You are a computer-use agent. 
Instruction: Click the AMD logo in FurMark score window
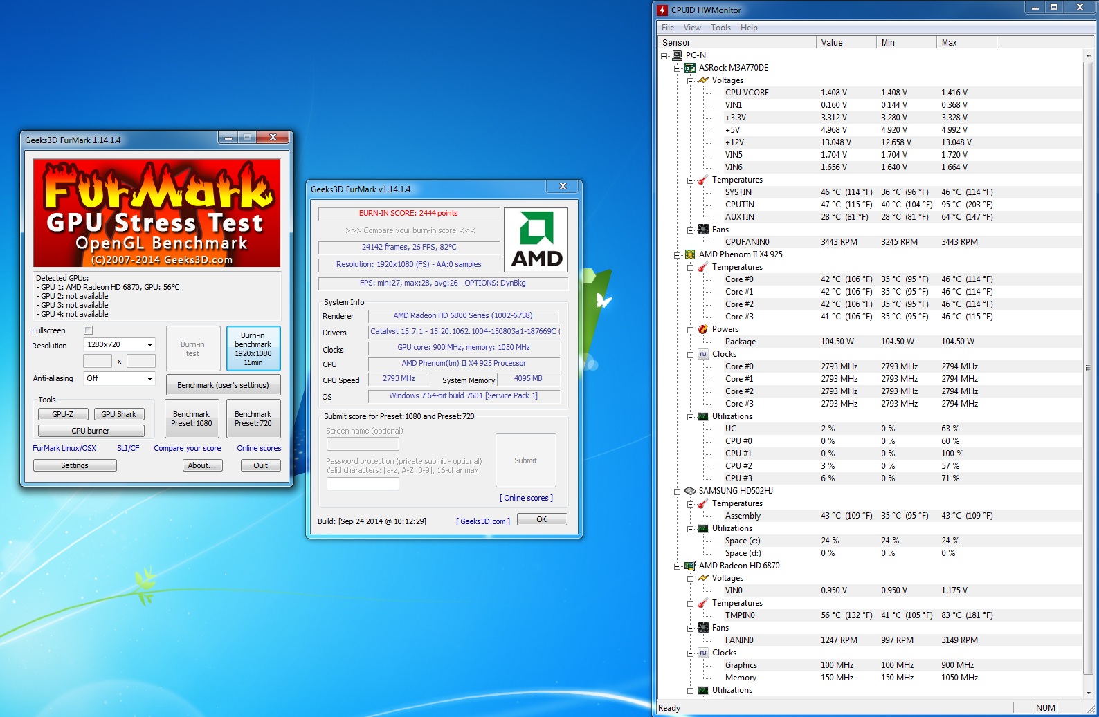pyautogui.click(x=536, y=240)
